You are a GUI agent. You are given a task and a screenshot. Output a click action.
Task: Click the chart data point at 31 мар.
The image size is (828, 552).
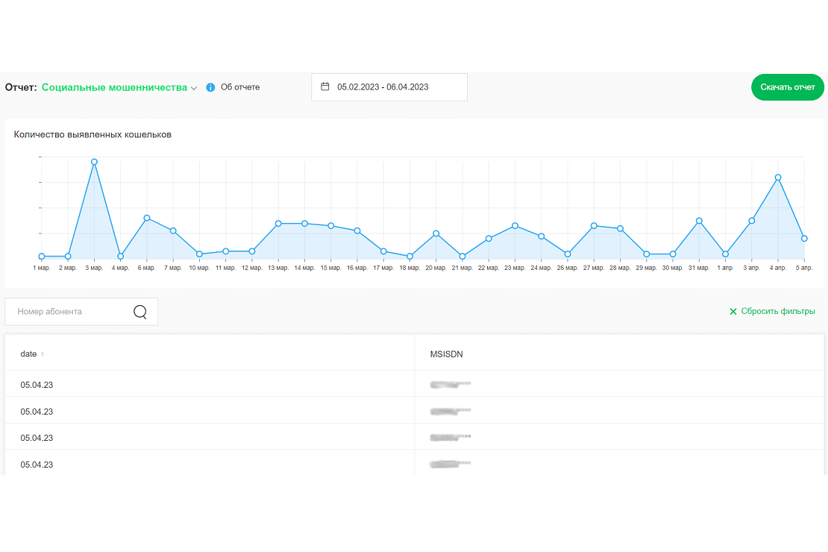click(699, 221)
